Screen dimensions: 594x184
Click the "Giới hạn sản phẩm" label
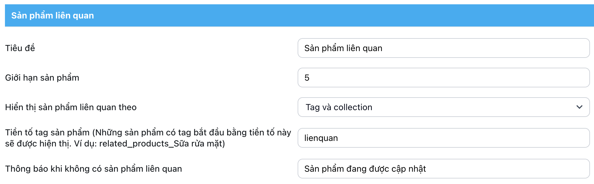(42, 78)
